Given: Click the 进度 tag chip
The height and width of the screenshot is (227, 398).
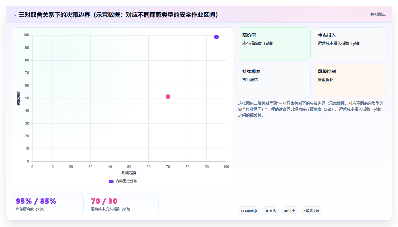Looking at the screenshot, I should coord(290,211).
